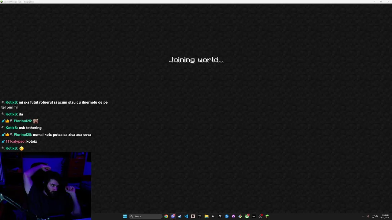Click the face emote after Florinul25
The width and height of the screenshot is (392, 220).
coord(36,121)
